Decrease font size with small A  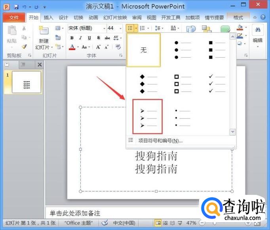[106, 47]
